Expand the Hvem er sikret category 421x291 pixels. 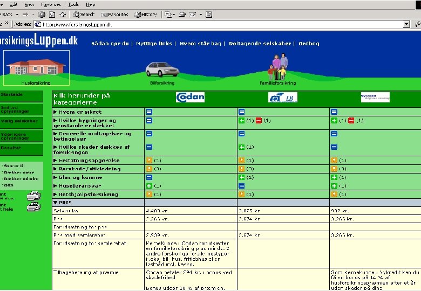point(77,112)
